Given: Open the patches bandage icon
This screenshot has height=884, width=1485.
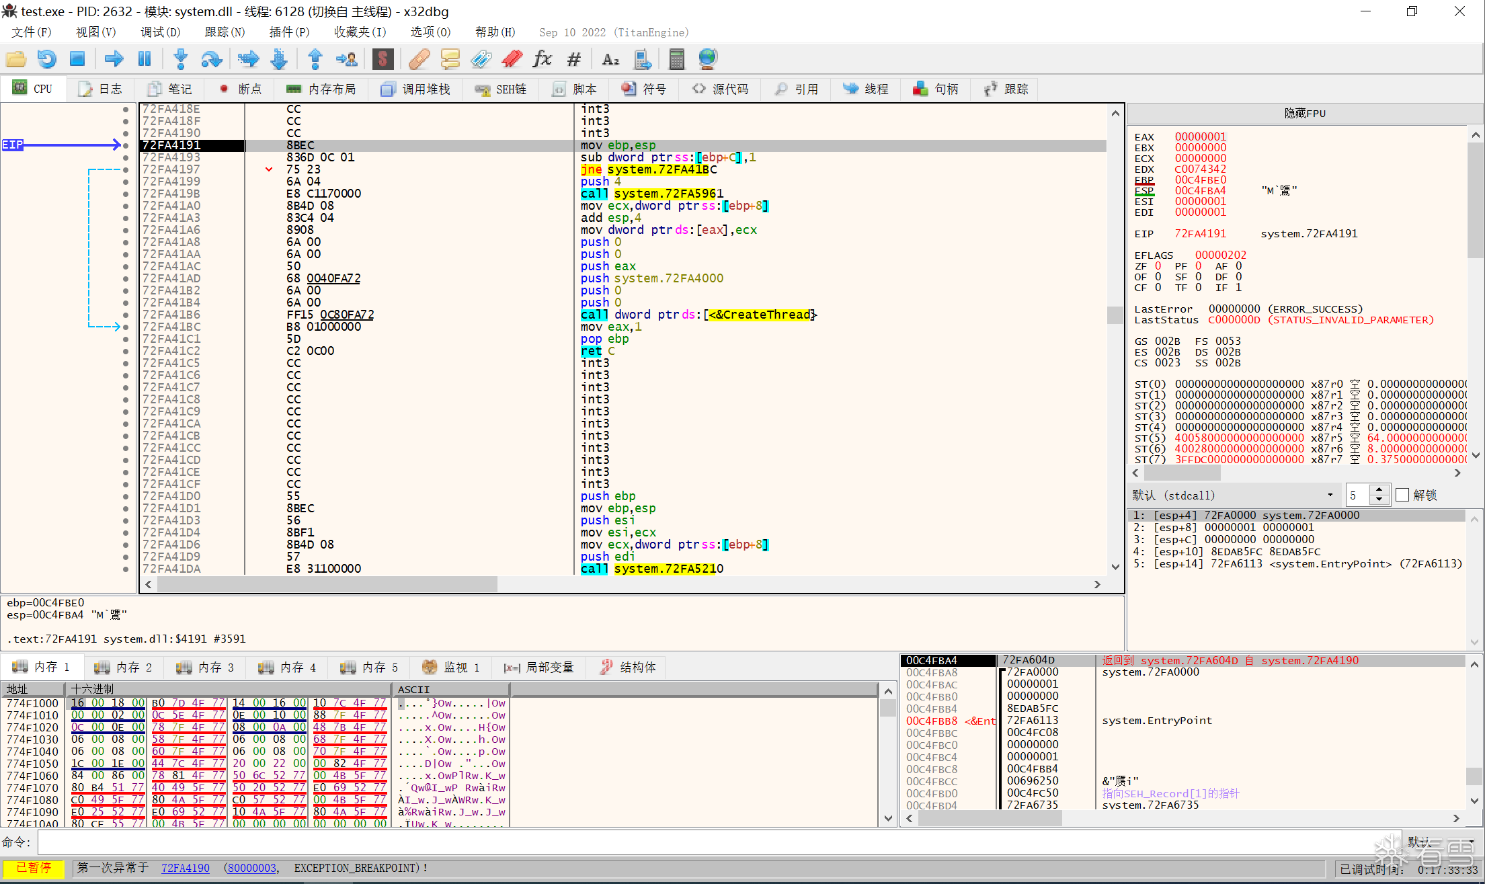Looking at the screenshot, I should coord(419,59).
